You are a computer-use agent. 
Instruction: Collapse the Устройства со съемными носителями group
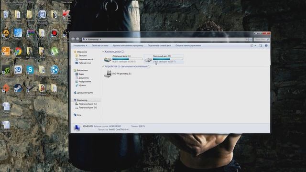[x=103, y=66]
